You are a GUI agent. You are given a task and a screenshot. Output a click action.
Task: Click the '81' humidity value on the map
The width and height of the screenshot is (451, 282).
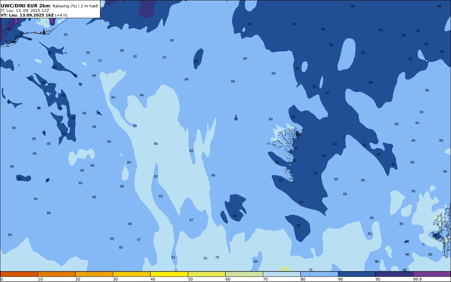[173, 257]
